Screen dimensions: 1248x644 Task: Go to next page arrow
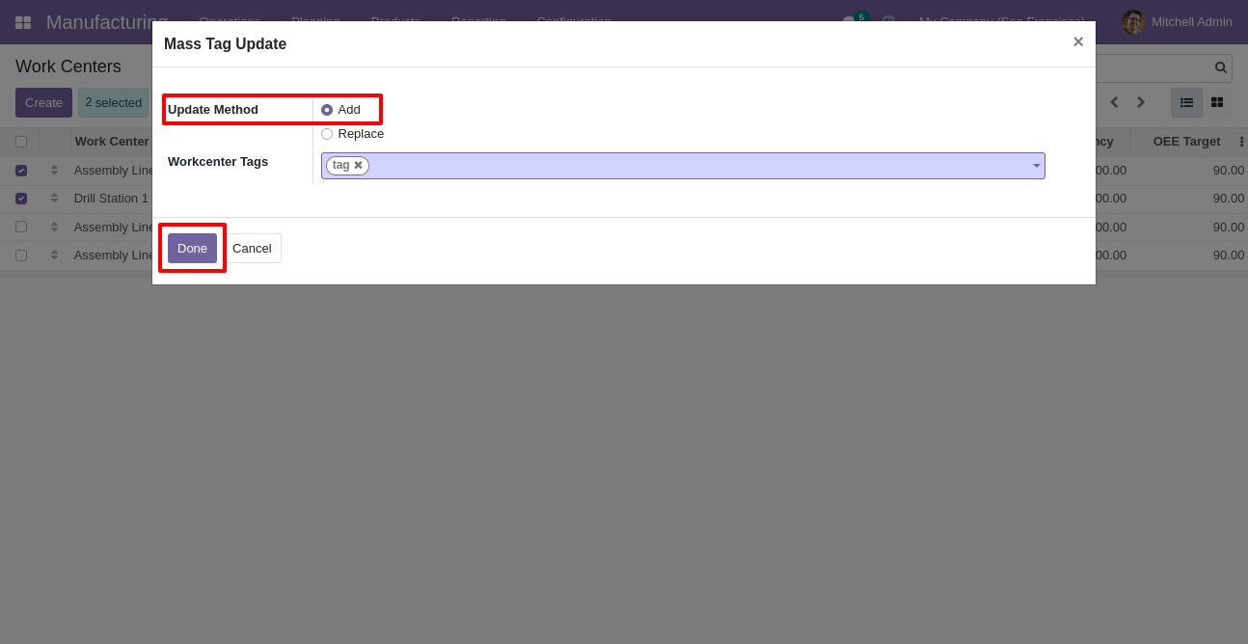[x=1141, y=102]
